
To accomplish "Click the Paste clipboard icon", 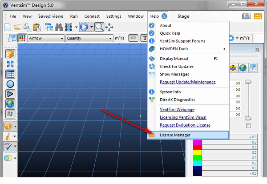I will point(37,27).
